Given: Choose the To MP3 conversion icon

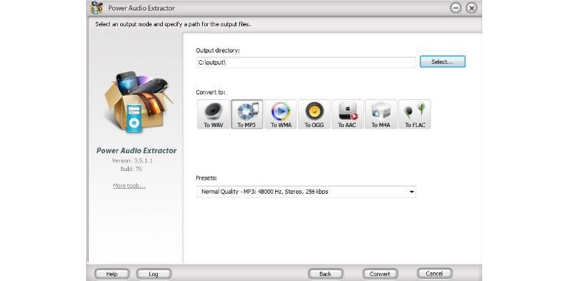Looking at the screenshot, I should (x=247, y=114).
